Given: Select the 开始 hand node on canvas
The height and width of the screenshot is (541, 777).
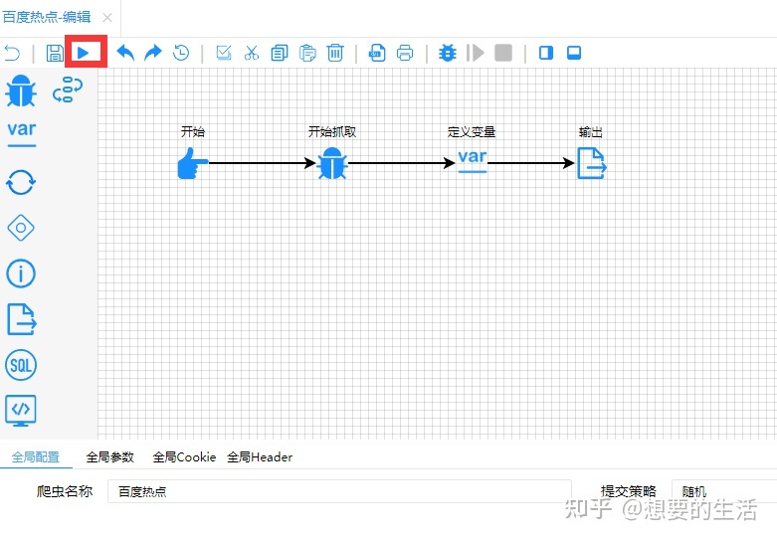Looking at the screenshot, I should pos(193,163).
